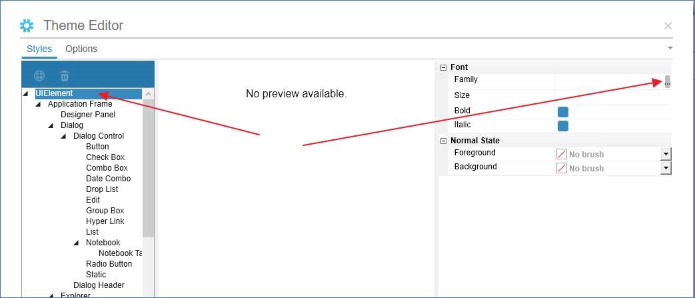The height and width of the screenshot is (298, 695).
Task: Collapse the Dialog tree node arrow
Action: click(51, 125)
